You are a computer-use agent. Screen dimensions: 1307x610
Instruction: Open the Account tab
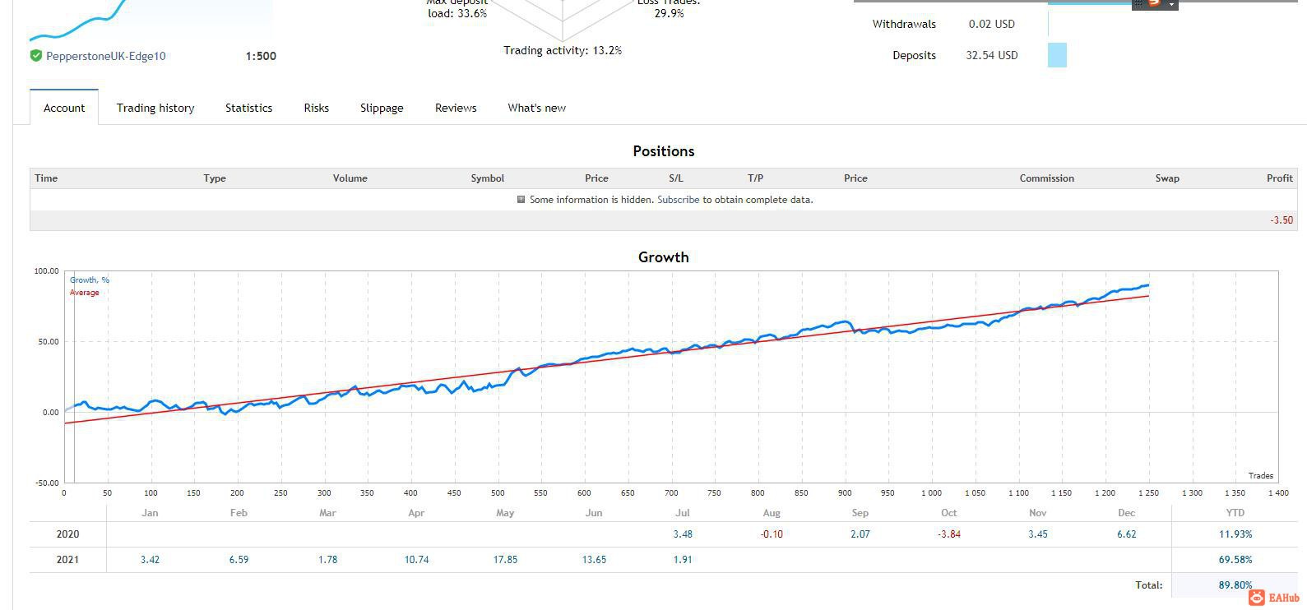[64, 108]
